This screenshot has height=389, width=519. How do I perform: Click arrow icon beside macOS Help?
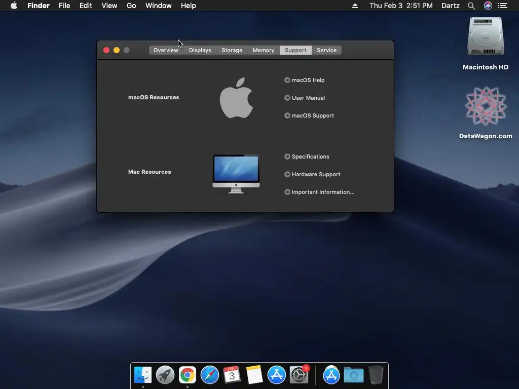(x=287, y=80)
